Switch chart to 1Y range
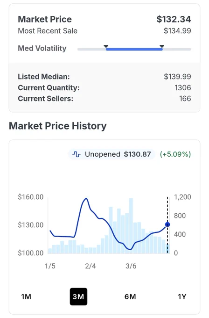The image size is (209, 318). pos(182,296)
